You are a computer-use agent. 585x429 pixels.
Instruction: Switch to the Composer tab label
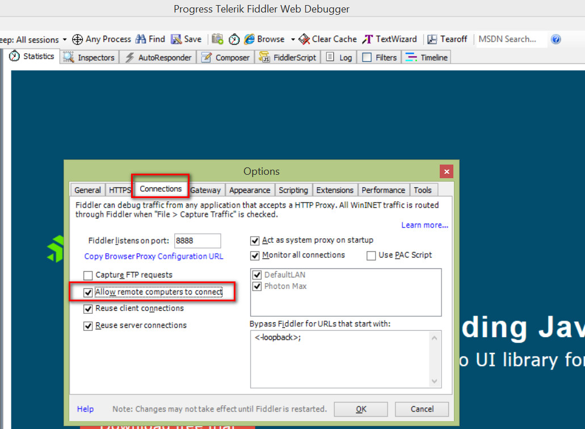click(x=233, y=58)
